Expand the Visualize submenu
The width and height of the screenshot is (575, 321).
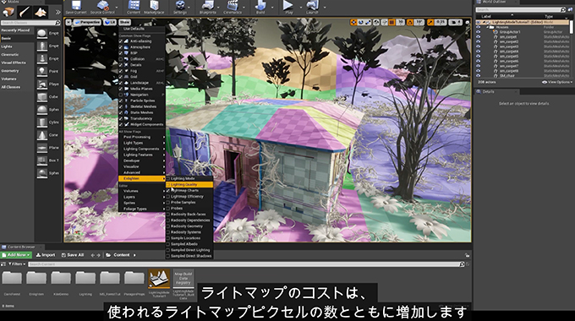point(142,166)
